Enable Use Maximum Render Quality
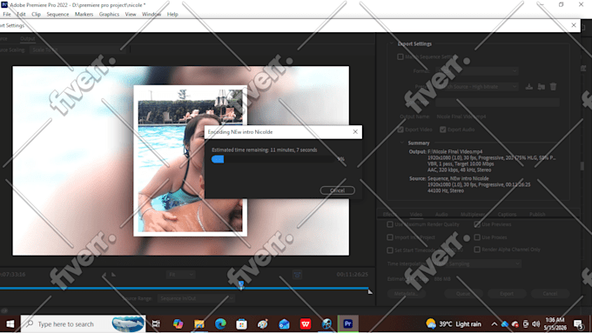This screenshot has width=592, height=333. tap(390, 224)
